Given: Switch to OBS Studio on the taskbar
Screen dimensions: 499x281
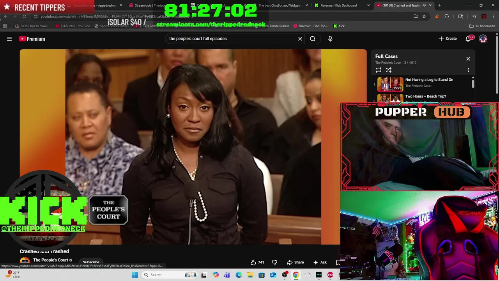Looking at the screenshot, I should point(285,275).
